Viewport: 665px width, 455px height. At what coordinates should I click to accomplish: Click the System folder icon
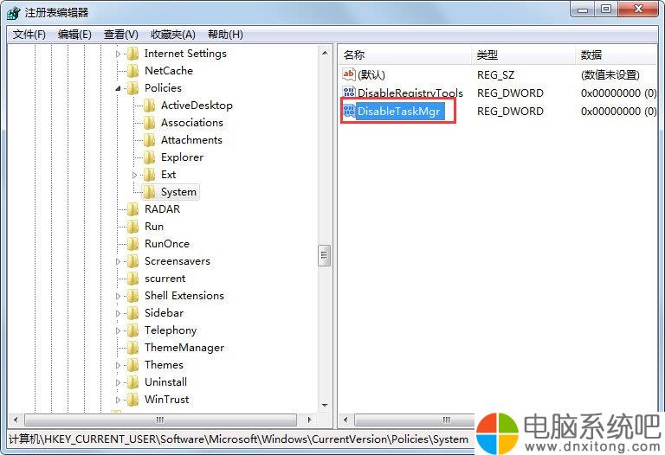click(x=149, y=192)
